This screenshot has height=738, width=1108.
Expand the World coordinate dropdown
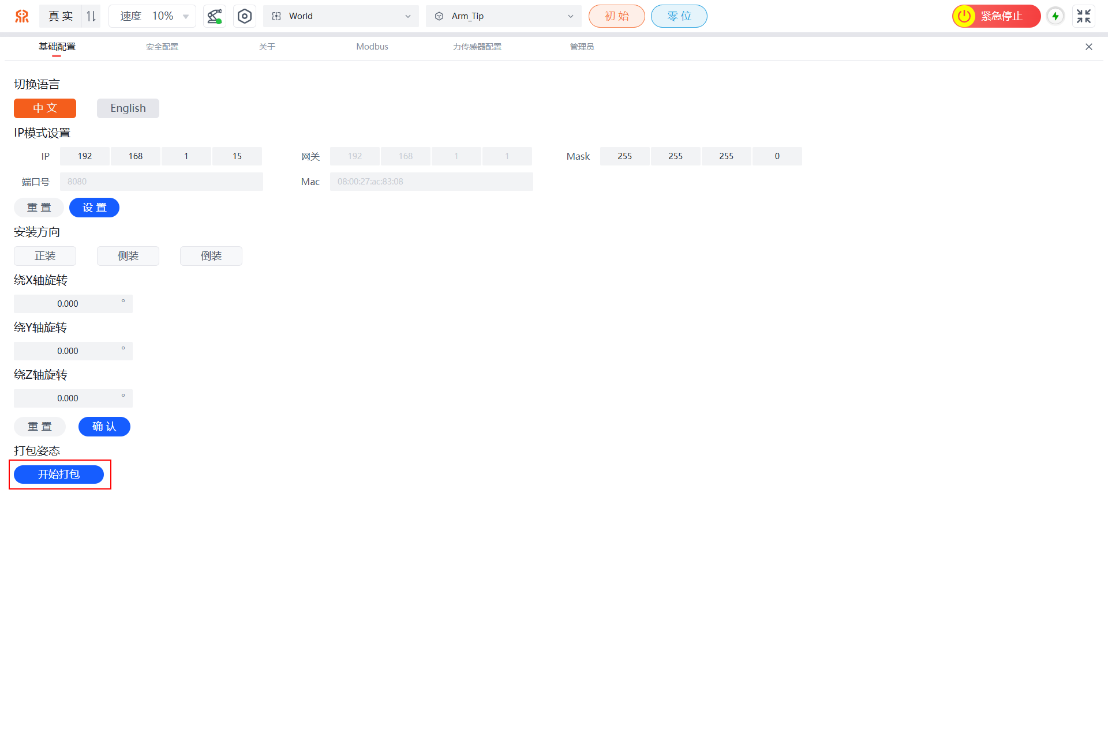point(341,16)
